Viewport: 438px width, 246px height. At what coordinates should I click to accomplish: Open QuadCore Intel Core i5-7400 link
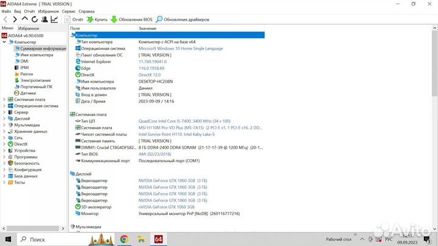pos(184,121)
